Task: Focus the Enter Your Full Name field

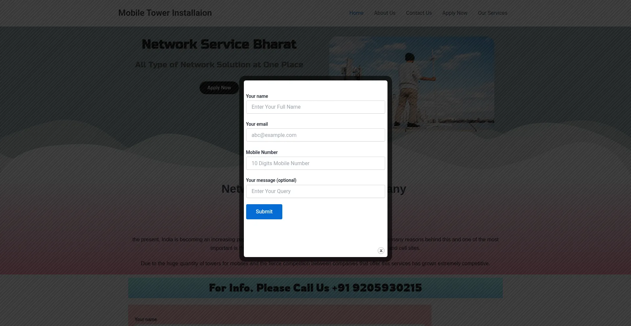Action: click(x=315, y=107)
